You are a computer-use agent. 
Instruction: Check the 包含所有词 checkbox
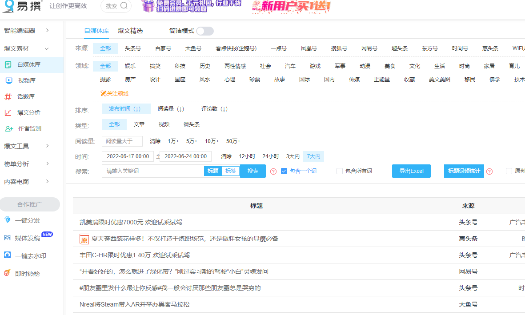[x=340, y=171]
